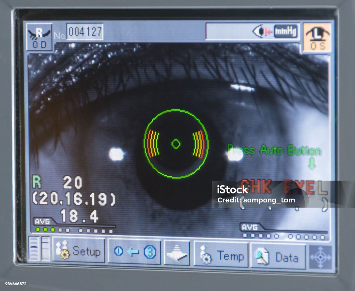Image resolution: width=355 pixels, height=291 pixels.
Task: Tap the 18.4 average reading
Action: pos(79,216)
